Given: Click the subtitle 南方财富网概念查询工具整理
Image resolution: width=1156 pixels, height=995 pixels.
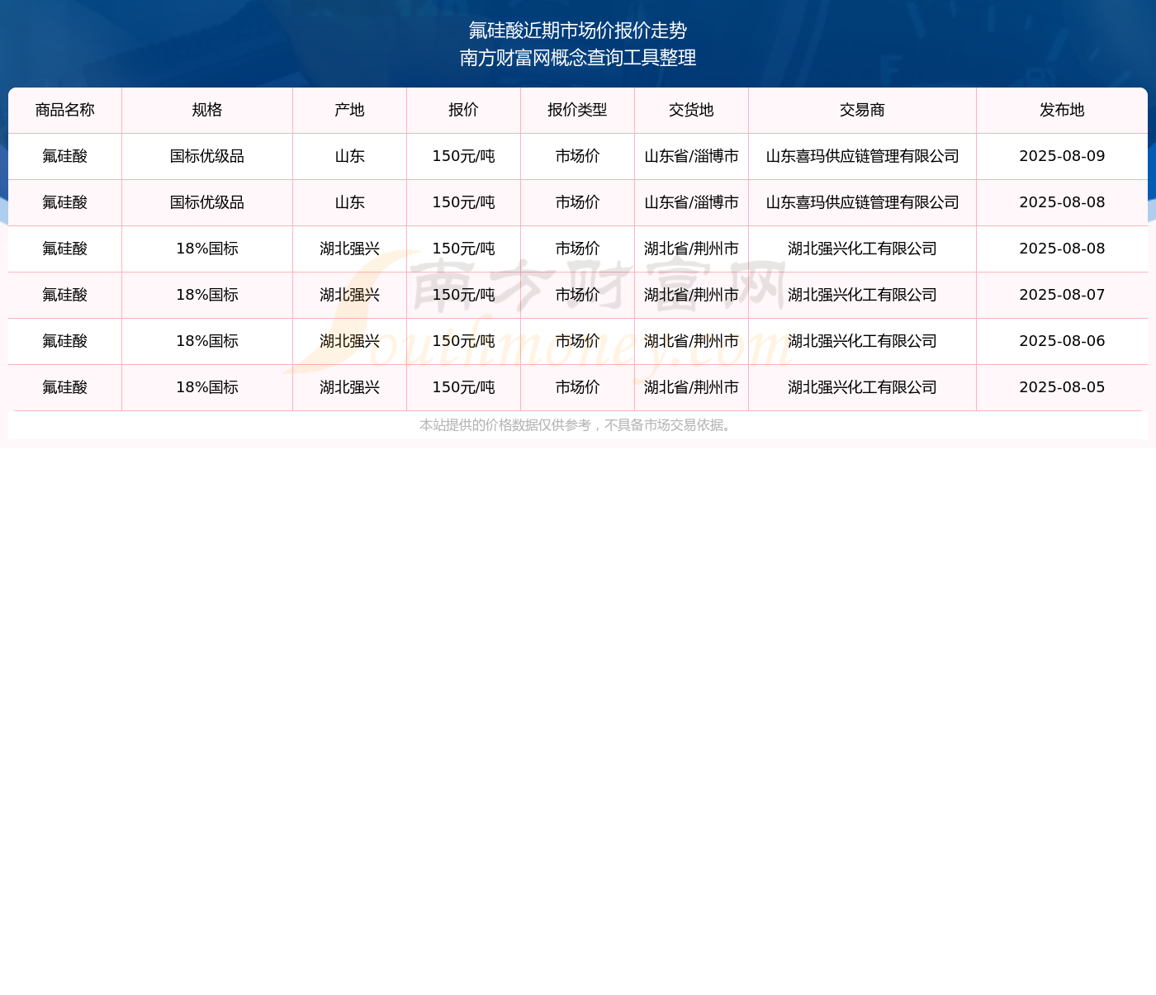Looking at the screenshot, I should click(x=578, y=58).
